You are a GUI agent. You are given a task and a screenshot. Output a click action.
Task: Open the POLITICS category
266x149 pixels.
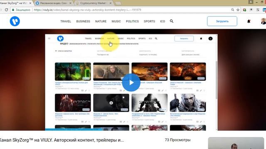click(x=132, y=21)
